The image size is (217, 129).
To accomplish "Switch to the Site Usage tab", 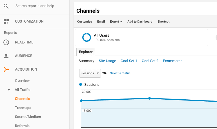I will [107, 61].
